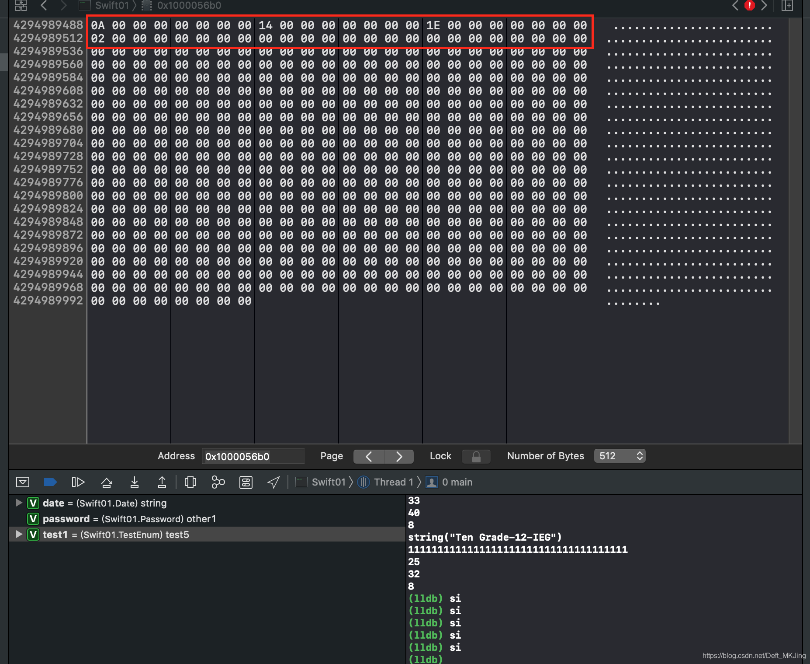Open Debug View Hierarchy
Image resolution: width=810 pixels, height=664 pixels.
(x=190, y=482)
